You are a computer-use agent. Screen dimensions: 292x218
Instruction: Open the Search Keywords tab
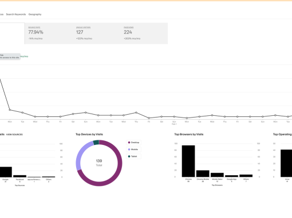16,14
